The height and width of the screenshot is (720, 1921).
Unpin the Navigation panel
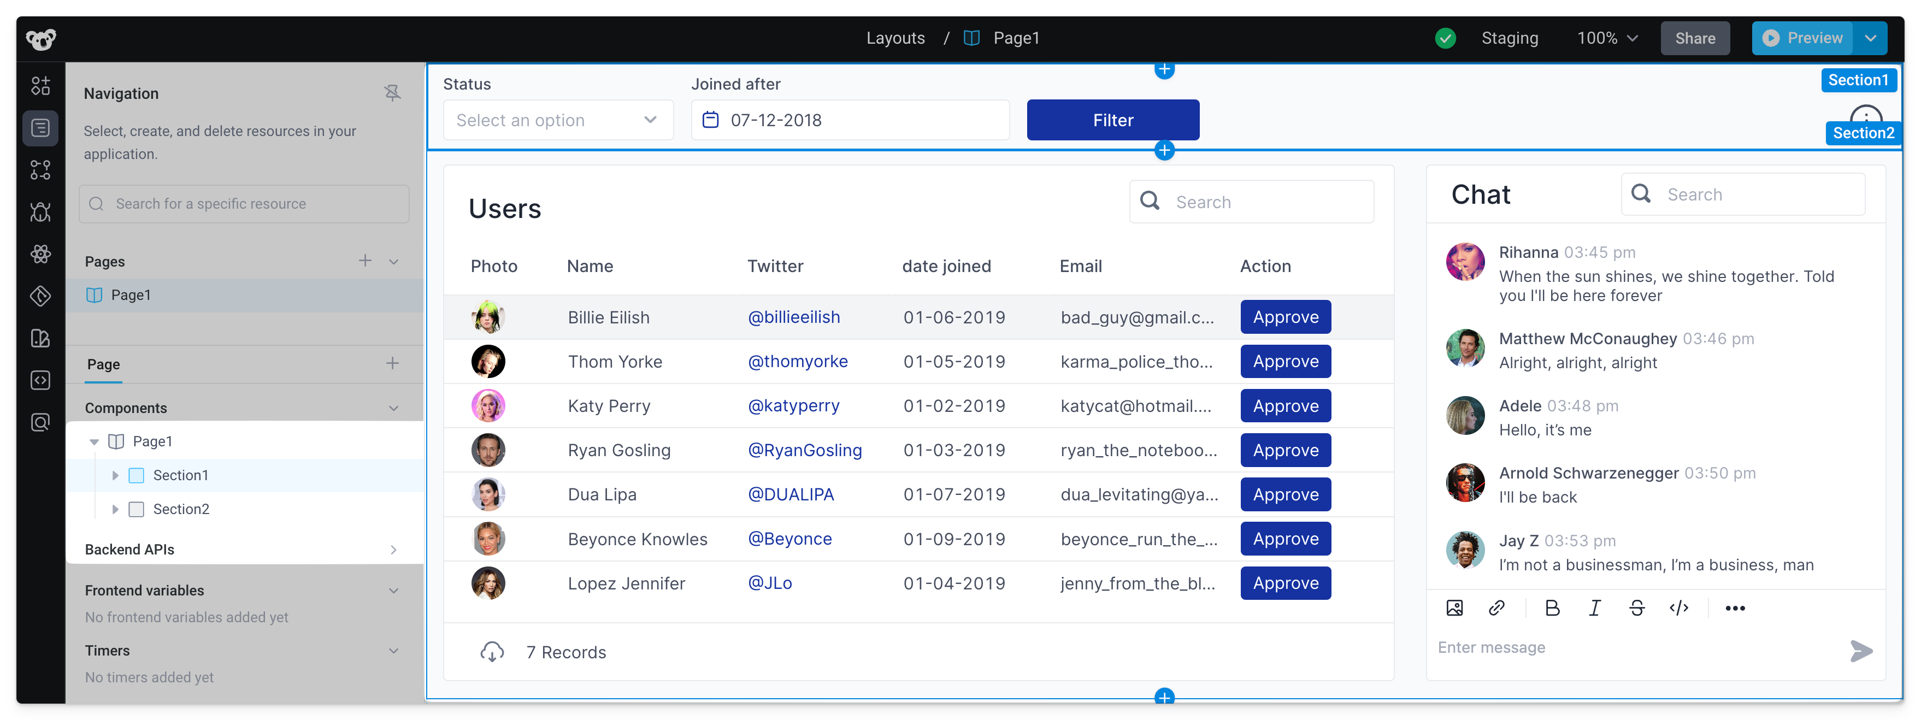[392, 93]
